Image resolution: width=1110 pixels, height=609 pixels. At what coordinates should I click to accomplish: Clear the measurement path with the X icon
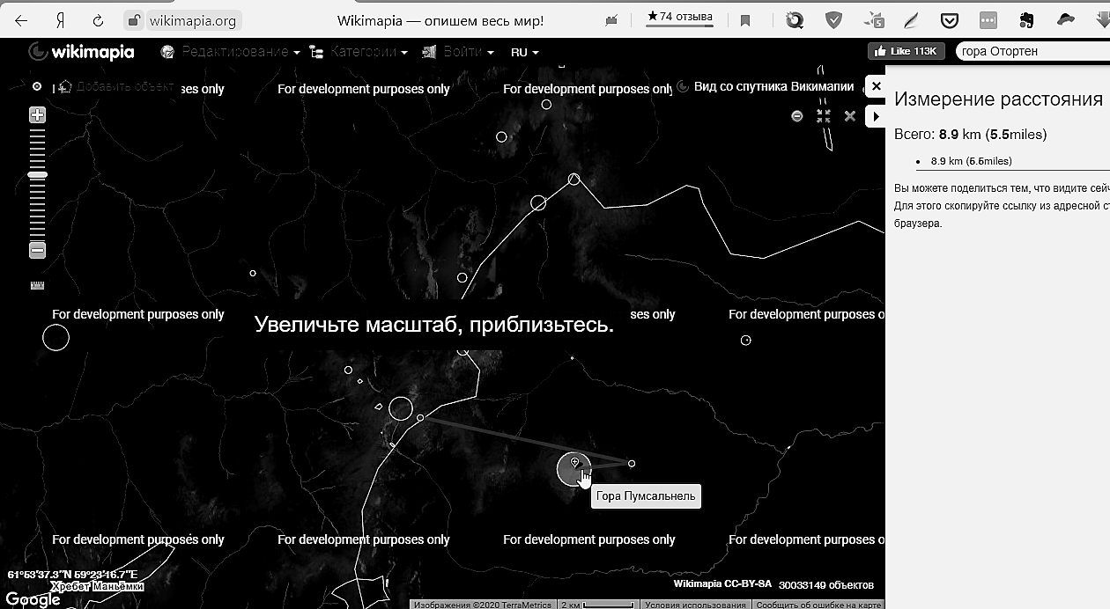tap(849, 115)
